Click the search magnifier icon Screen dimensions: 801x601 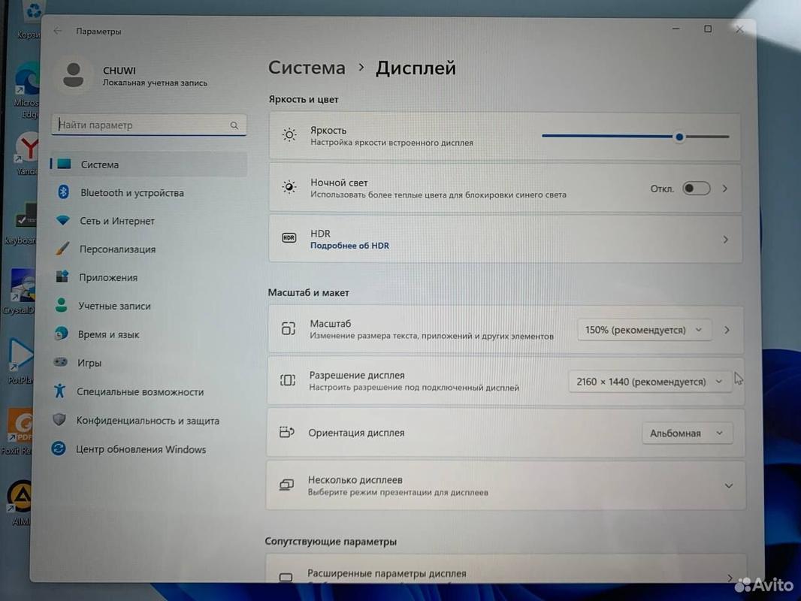[x=234, y=125]
